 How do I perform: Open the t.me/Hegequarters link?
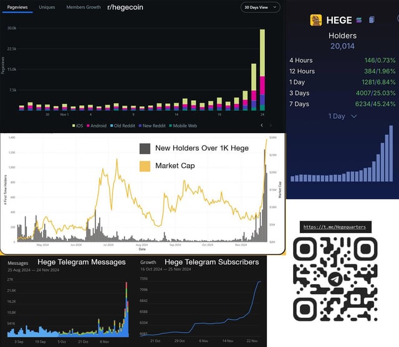pos(335,227)
